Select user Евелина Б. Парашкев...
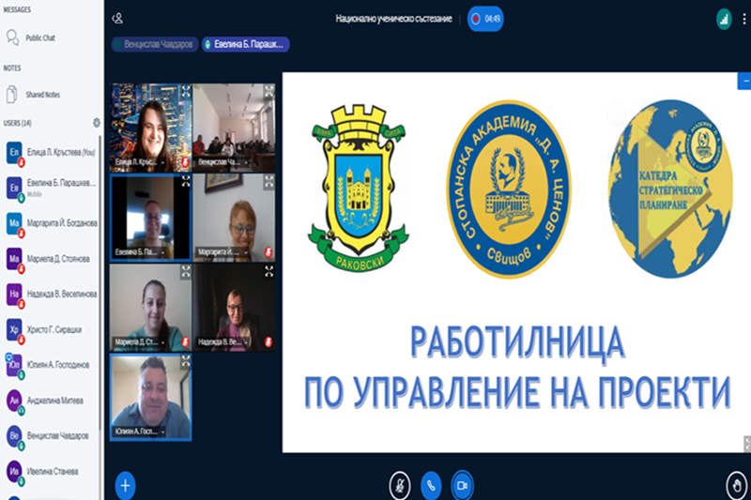The image size is (751, 500). 51,188
